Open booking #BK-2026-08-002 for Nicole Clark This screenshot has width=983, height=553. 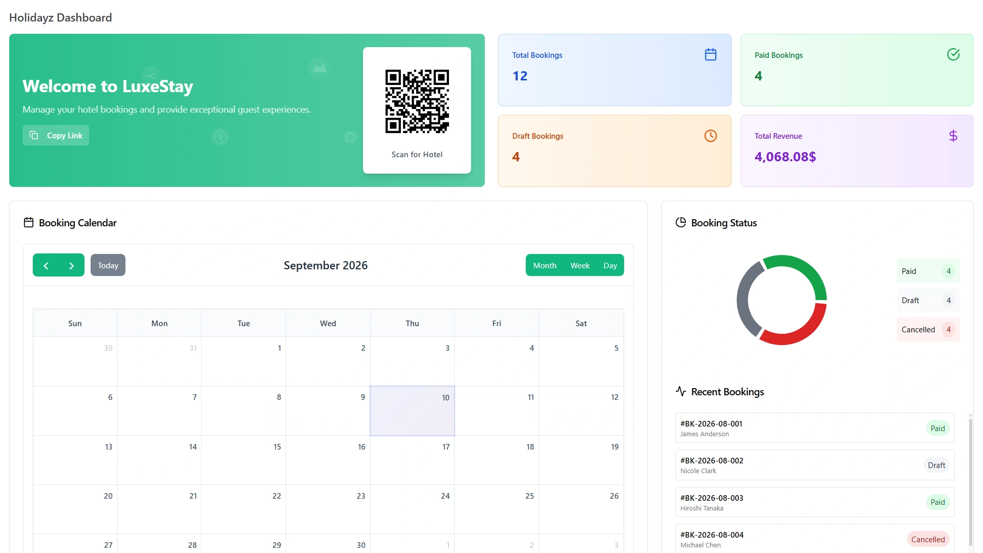(x=815, y=465)
